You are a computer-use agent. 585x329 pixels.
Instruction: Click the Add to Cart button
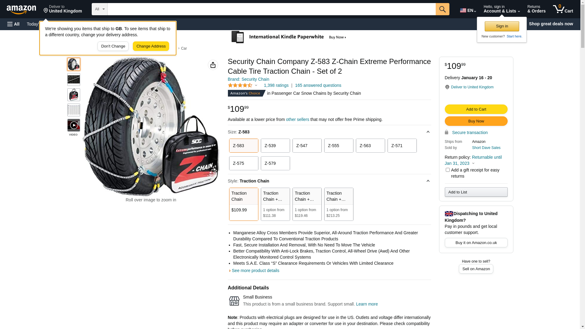point(476,109)
